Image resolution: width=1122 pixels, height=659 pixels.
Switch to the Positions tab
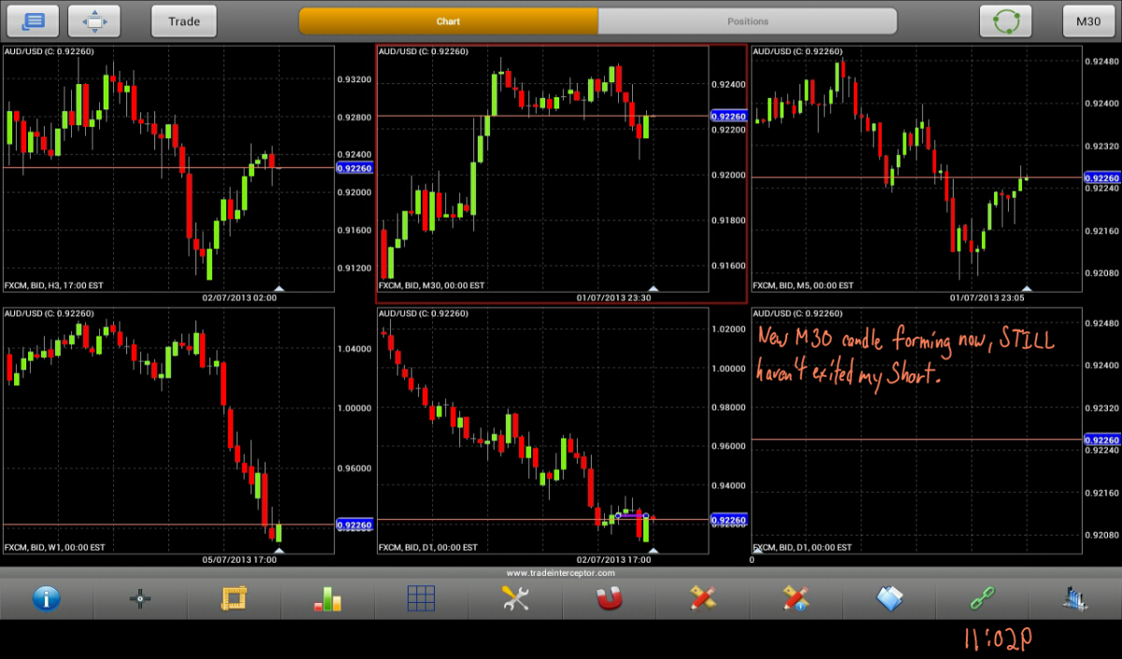click(748, 21)
